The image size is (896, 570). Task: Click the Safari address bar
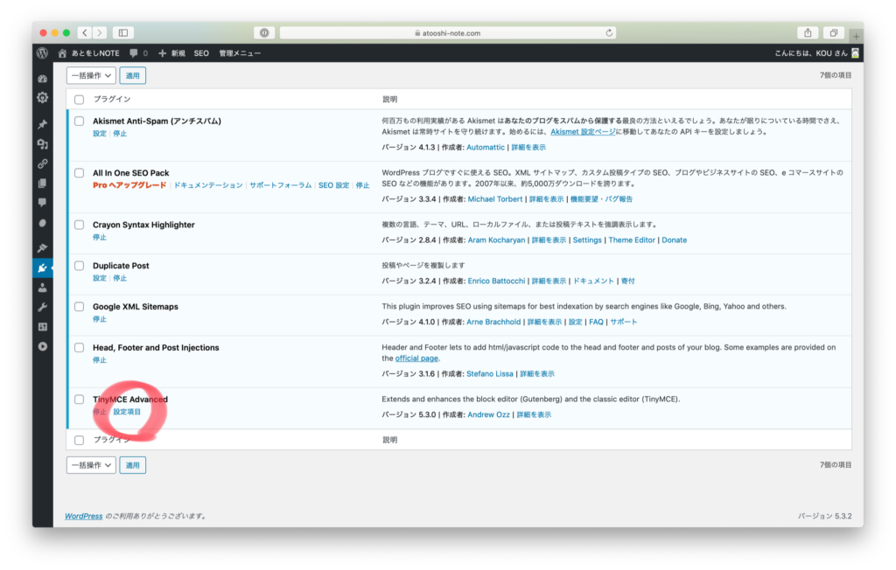447,32
